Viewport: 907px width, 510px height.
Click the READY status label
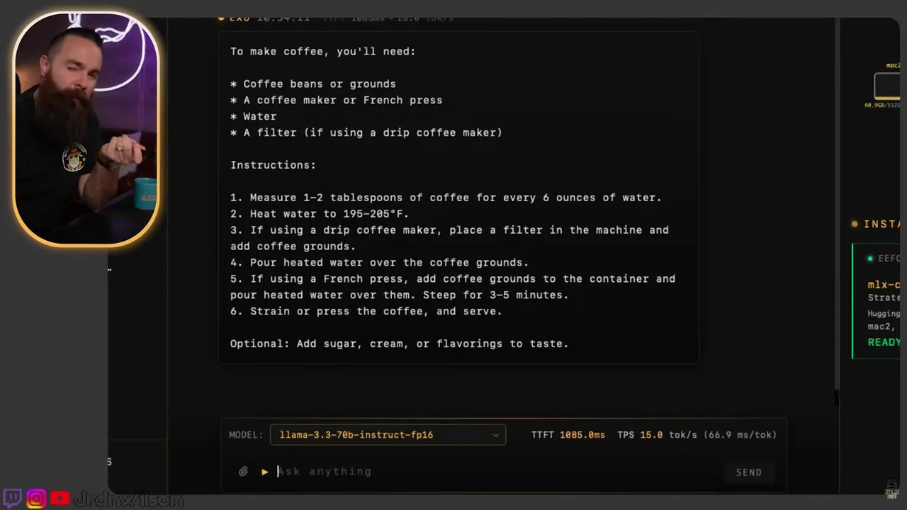click(884, 342)
